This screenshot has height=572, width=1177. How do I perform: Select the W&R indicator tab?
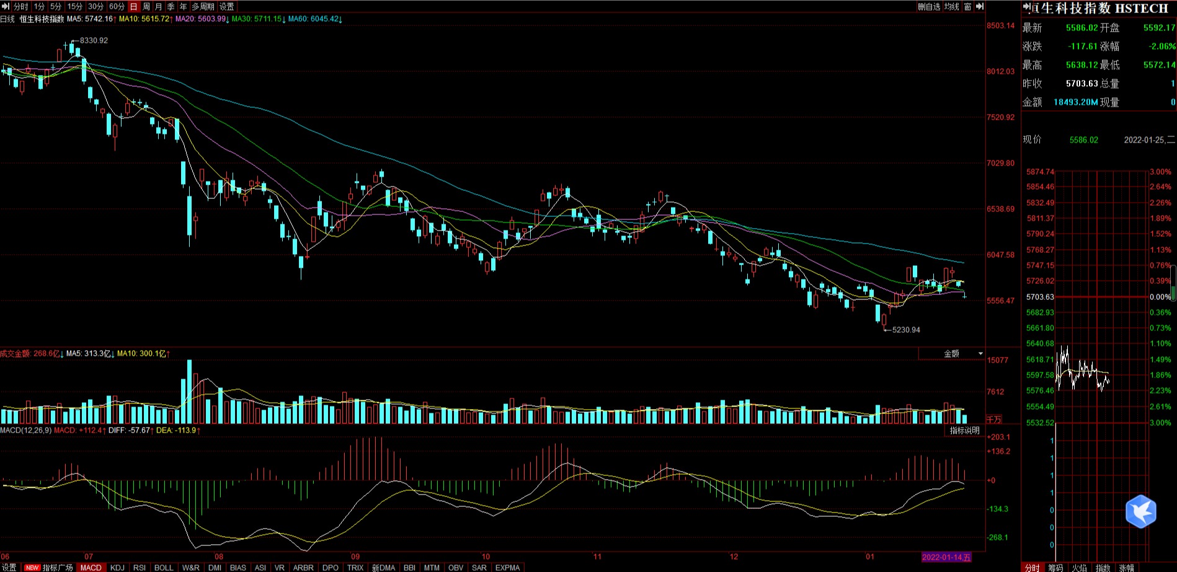pos(191,568)
